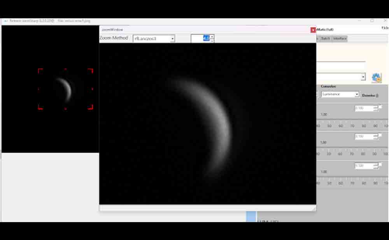
Task: Increase the zoom factor with the up arrow
Action: pos(212,37)
